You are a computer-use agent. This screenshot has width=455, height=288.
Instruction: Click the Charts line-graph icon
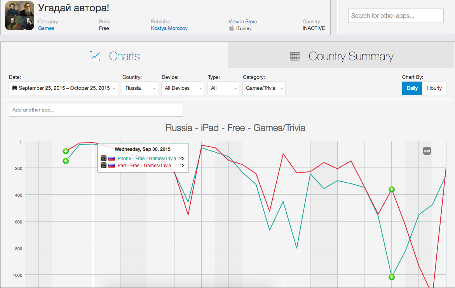(x=95, y=56)
